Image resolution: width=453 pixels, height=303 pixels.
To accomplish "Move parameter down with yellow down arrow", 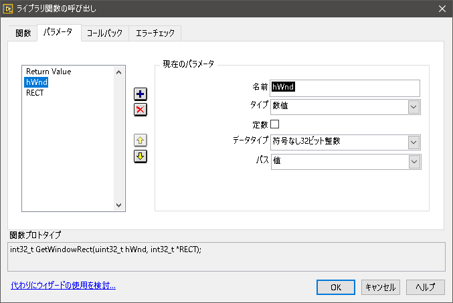I will click(x=141, y=157).
